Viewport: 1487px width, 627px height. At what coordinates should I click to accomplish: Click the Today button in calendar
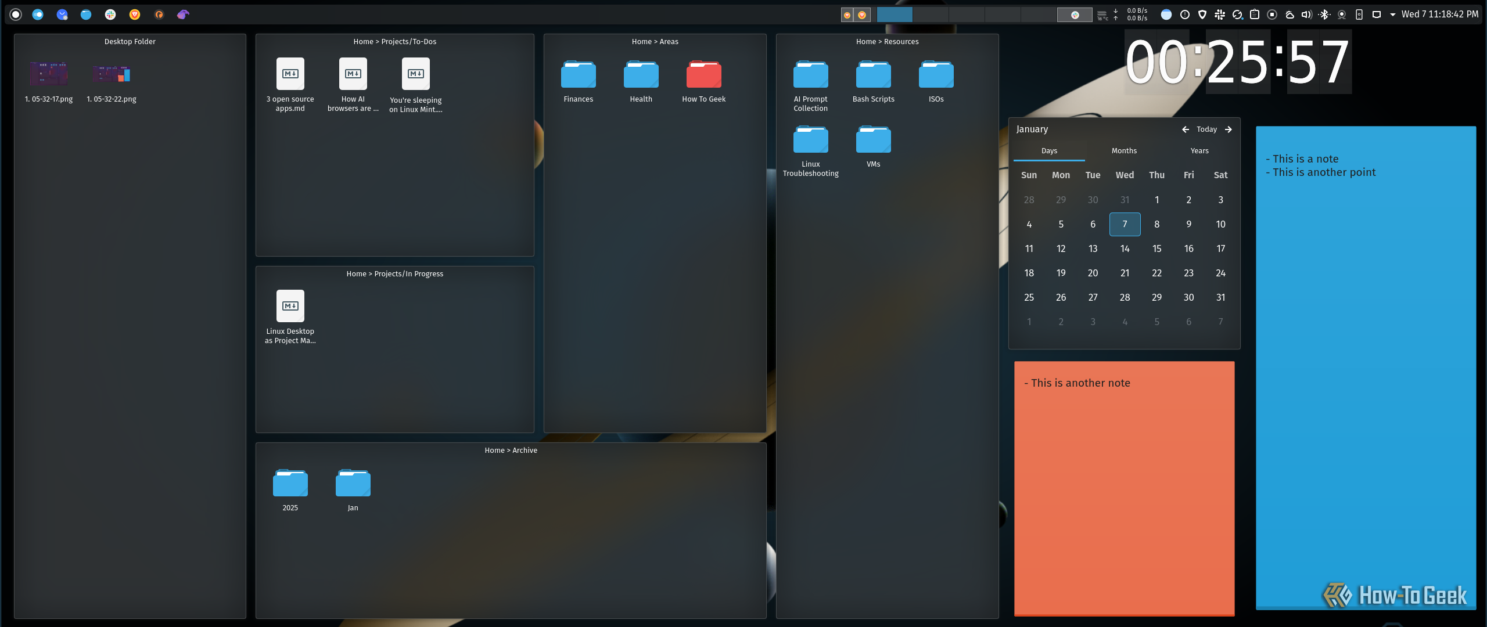[x=1206, y=129]
